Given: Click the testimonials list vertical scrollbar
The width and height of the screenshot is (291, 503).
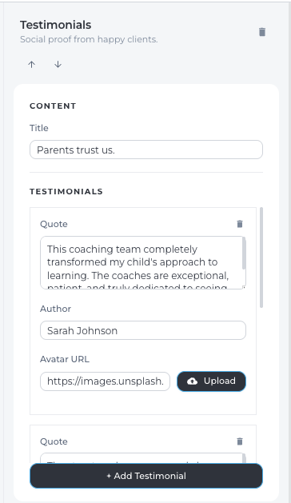Looking at the screenshot, I should click(261, 257).
